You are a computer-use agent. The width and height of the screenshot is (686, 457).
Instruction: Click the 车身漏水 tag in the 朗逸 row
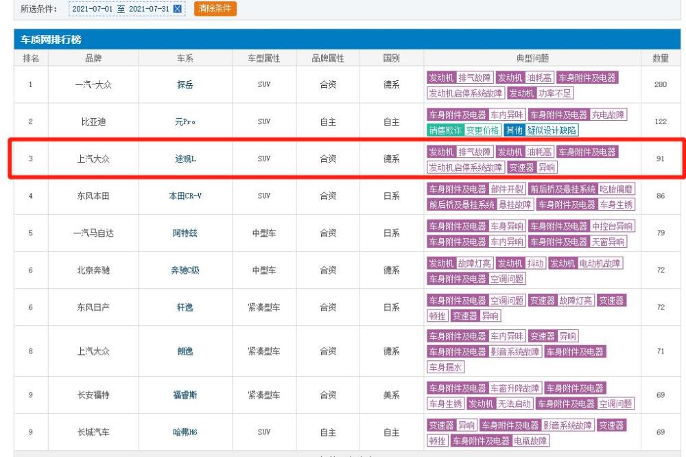pos(445,367)
